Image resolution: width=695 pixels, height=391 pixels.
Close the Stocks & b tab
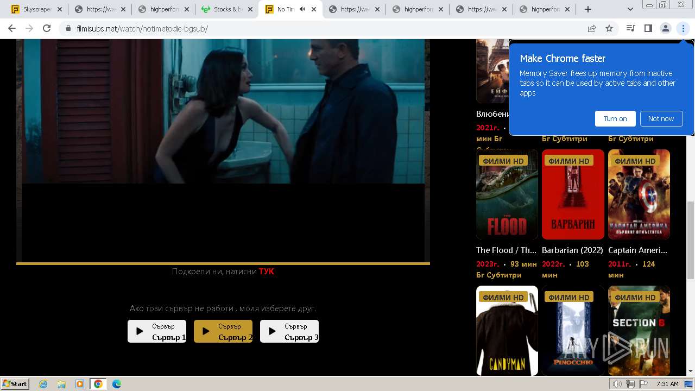(x=250, y=9)
